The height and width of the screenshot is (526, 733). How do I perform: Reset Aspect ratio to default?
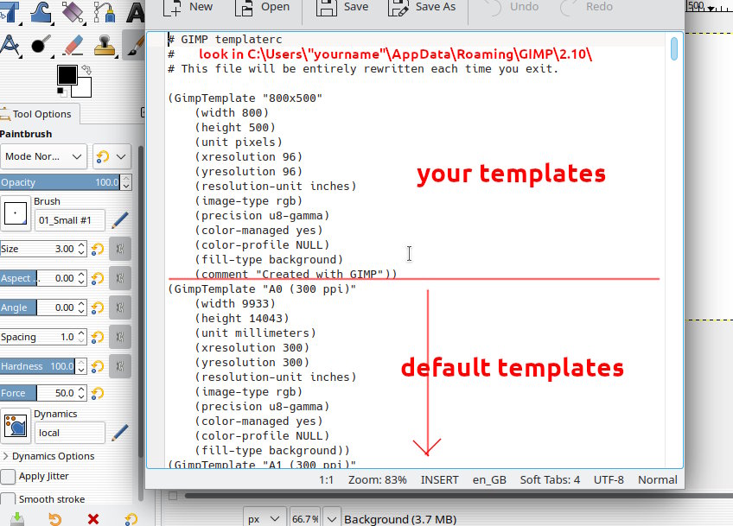coord(97,278)
